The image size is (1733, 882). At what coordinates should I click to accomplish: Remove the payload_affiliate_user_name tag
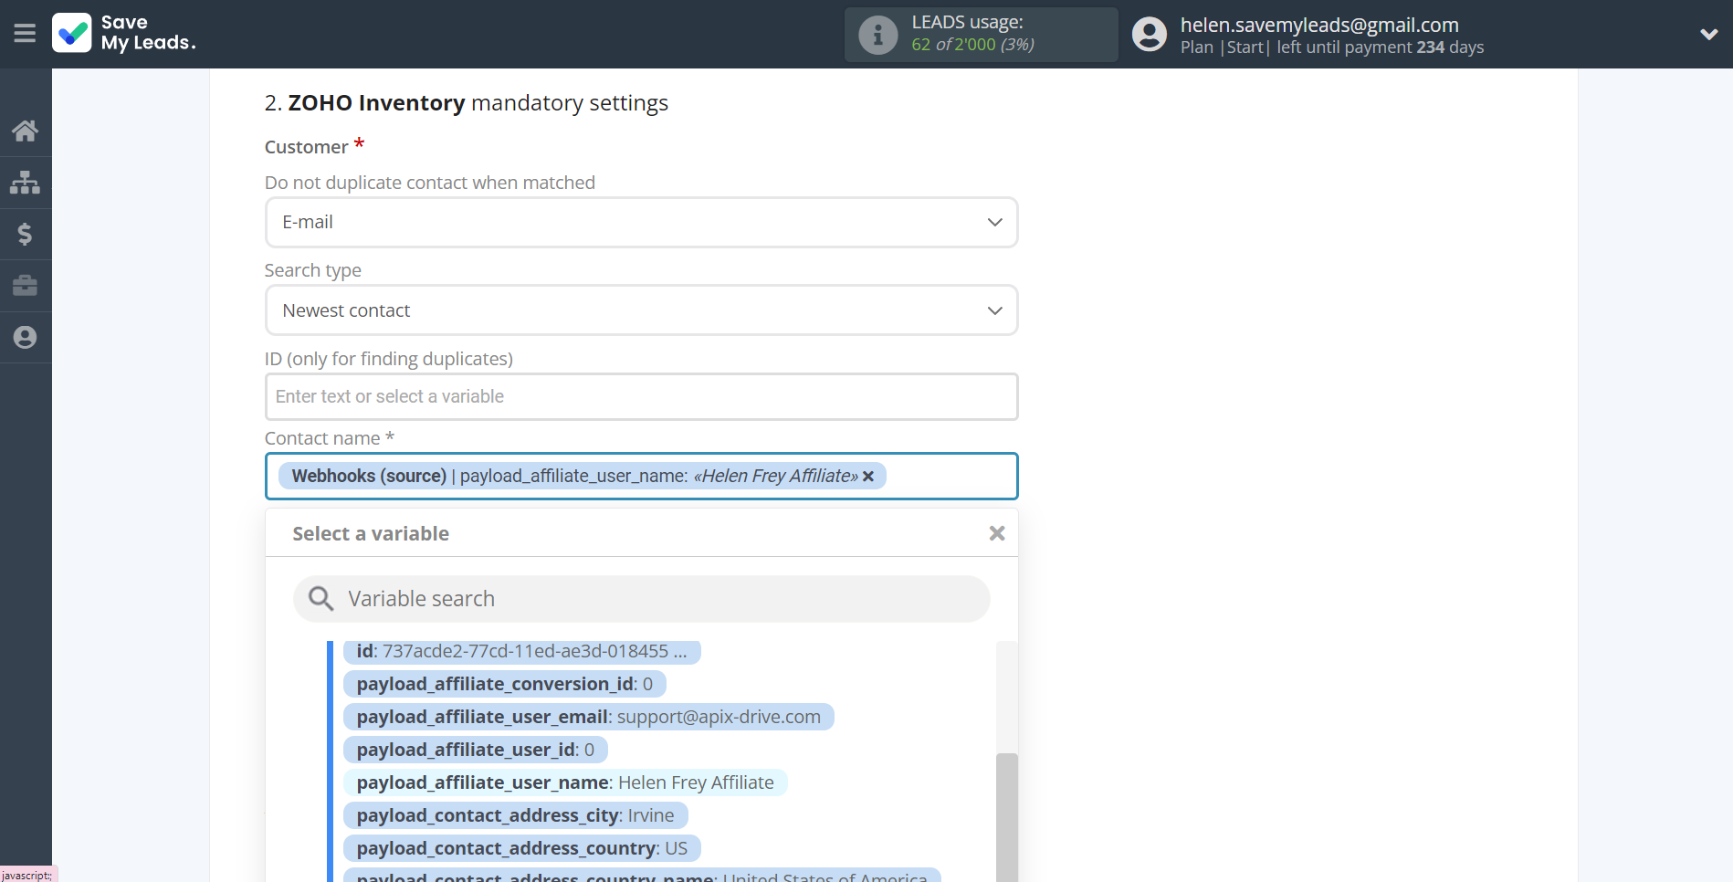point(868,477)
